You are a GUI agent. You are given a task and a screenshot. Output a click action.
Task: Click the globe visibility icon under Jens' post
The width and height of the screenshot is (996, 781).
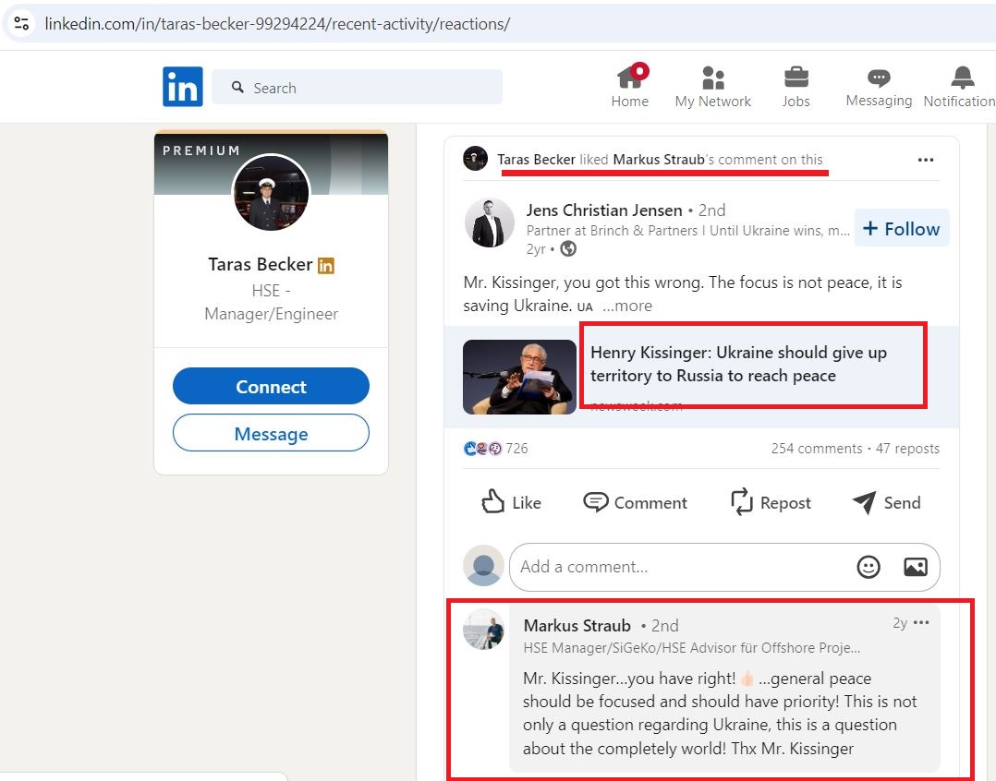point(568,248)
